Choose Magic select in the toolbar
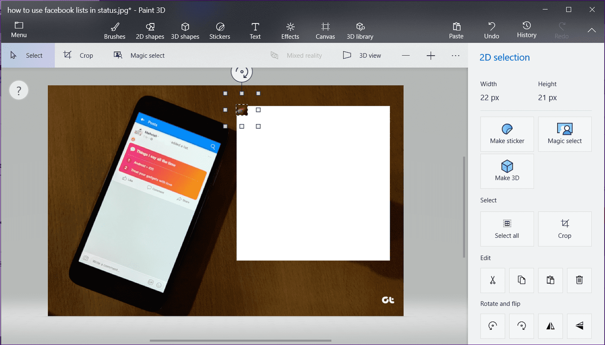Image resolution: width=605 pixels, height=345 pixels. (x=140, y=56)
